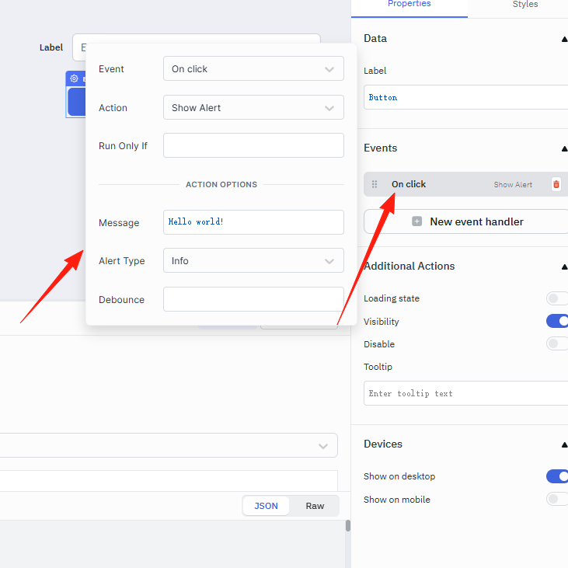The image size is (568, 568).
Task: Turn off Show on desktop
Action: (557, 476)
